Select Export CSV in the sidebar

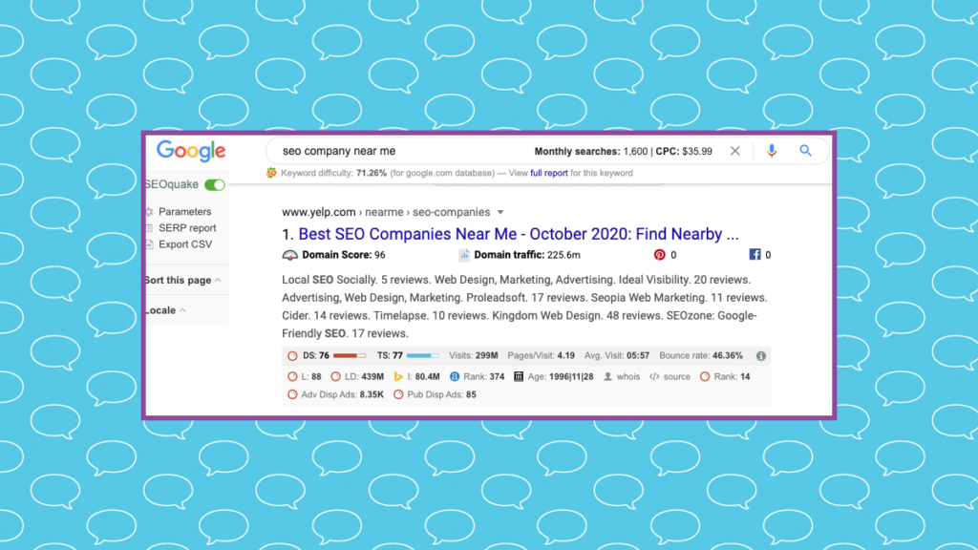(185, 244)
